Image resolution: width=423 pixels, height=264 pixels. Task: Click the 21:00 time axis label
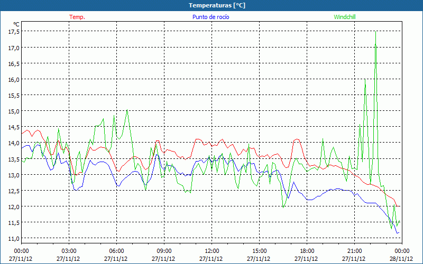[354, 251]
